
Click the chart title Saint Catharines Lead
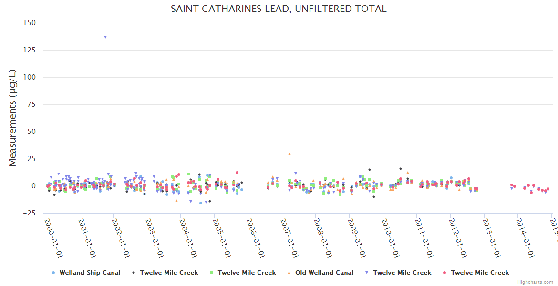tap(279, 9)
